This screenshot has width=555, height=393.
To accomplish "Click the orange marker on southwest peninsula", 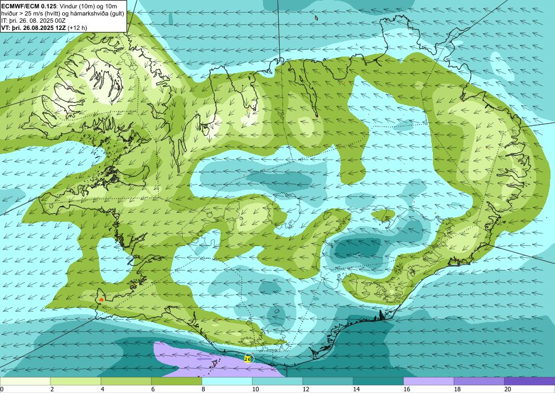I will (102, 300).
